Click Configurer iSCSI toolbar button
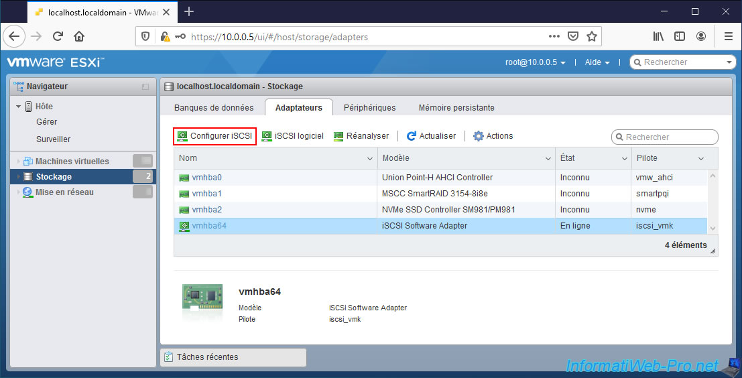This screenshot has height=378, width=742. [x=215, y=136]
